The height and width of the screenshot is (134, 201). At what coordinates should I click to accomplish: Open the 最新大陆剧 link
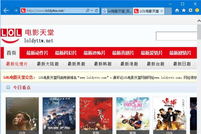48,64
